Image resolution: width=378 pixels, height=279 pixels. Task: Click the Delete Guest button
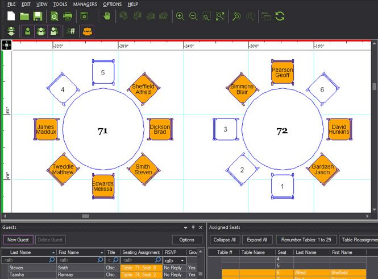[50, 240]
